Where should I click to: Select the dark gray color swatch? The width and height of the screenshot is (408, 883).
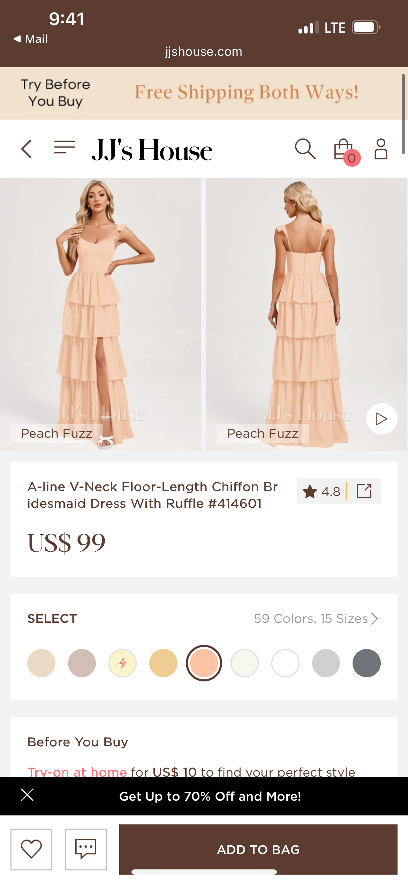pos(367,663)
